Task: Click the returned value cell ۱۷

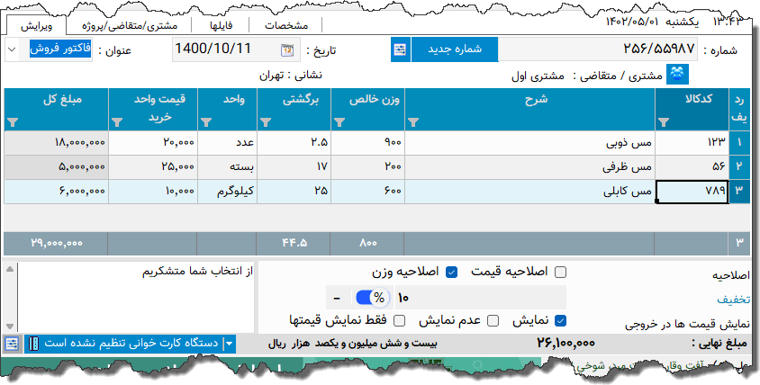Action: click(294, 166)
